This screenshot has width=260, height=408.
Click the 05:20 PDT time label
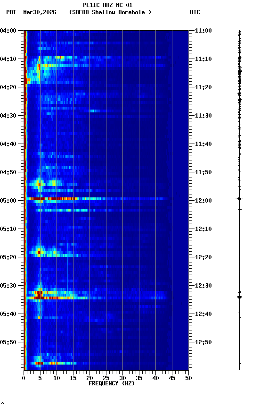[8, 258]
